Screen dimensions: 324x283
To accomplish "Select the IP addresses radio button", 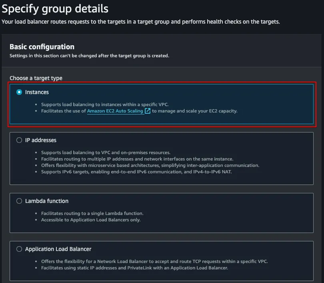I will coord(19,140).
